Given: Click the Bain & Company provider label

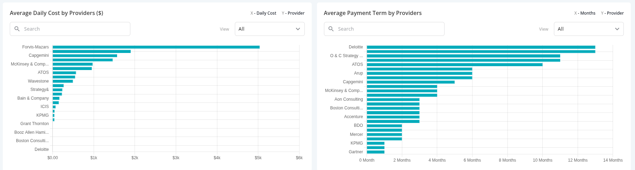Looking at the screenshot, I should point(33,98).
